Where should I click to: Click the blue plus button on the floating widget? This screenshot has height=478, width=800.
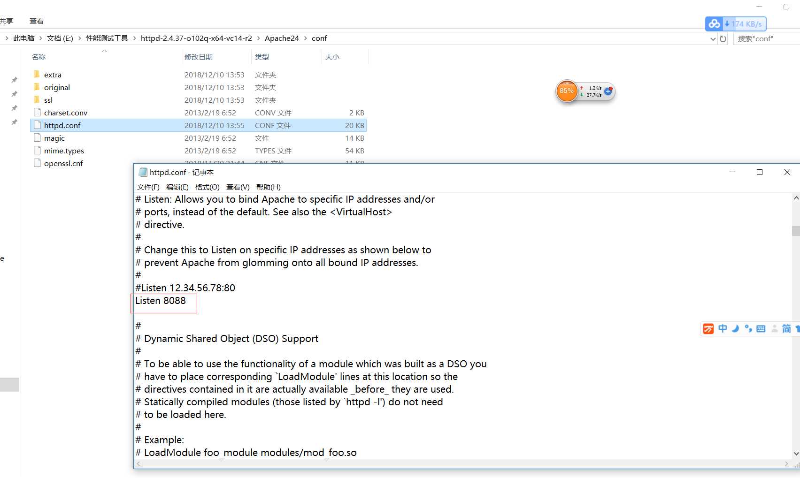coord(608,91)
